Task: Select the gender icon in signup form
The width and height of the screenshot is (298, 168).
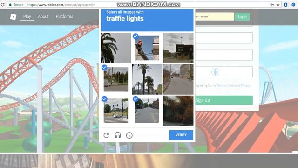Action: click(x=215, y=71)
